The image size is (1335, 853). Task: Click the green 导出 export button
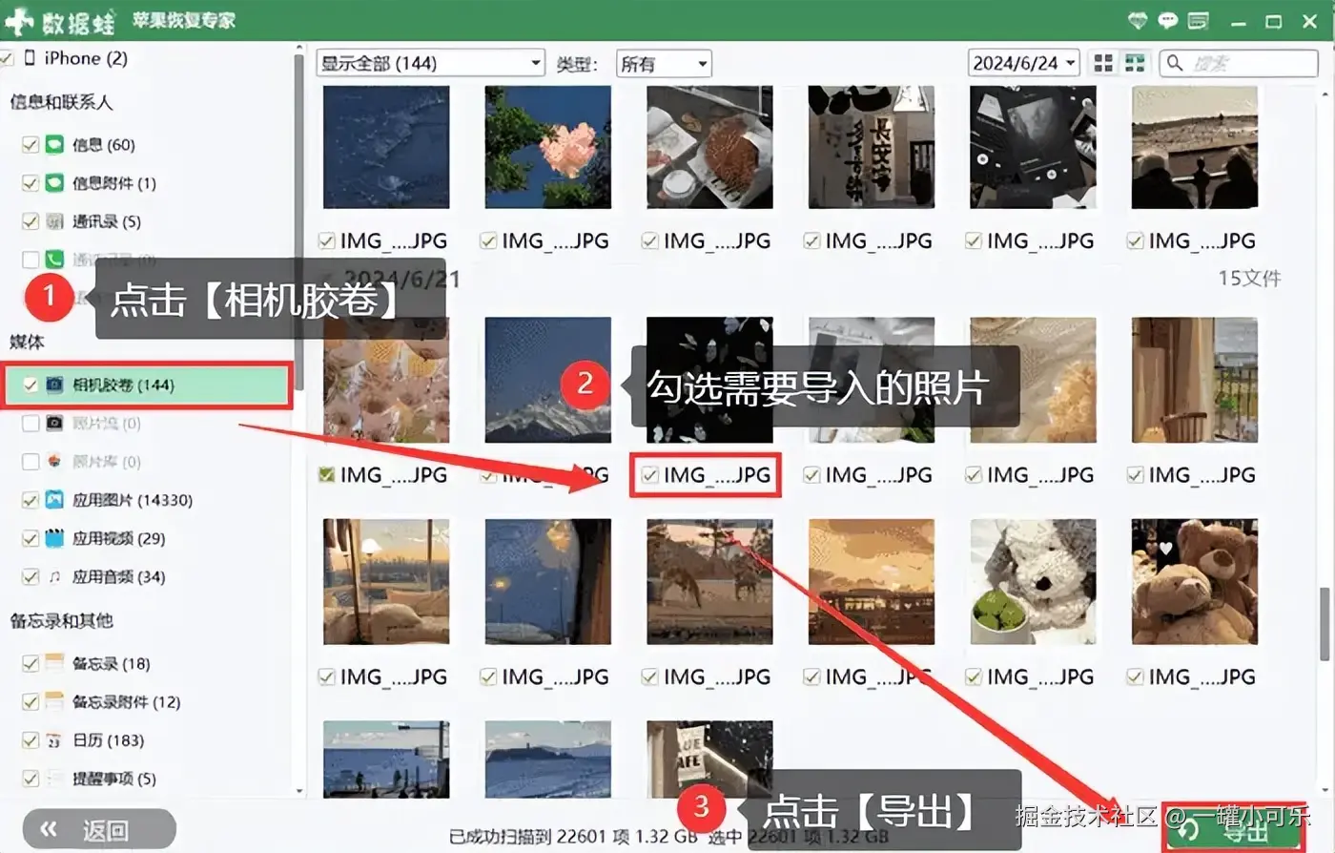coord(1234,828)
